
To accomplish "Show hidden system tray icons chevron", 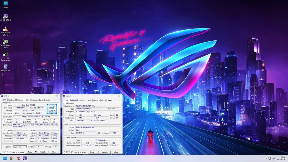I will [x=266, y=158].
